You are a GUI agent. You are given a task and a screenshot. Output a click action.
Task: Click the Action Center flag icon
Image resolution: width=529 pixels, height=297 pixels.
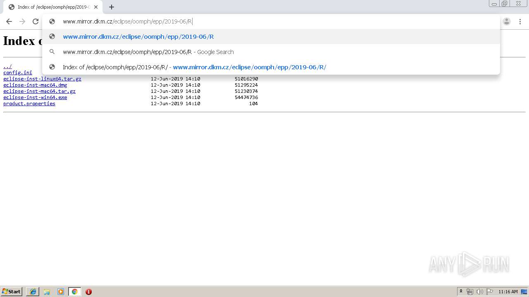490,292
